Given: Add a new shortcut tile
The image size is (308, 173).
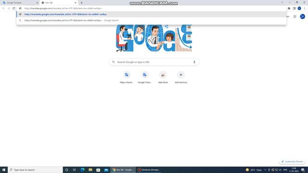Looking at the screenshot, I should click(181, 78).
